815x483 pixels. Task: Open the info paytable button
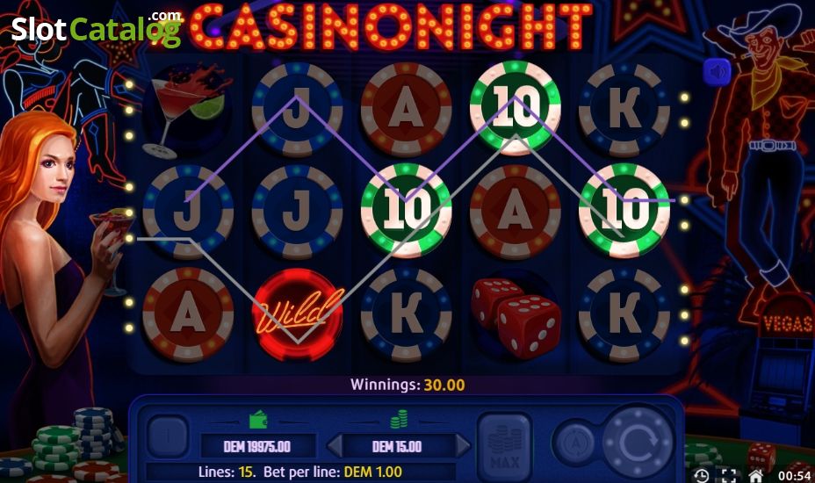(168, 437)
